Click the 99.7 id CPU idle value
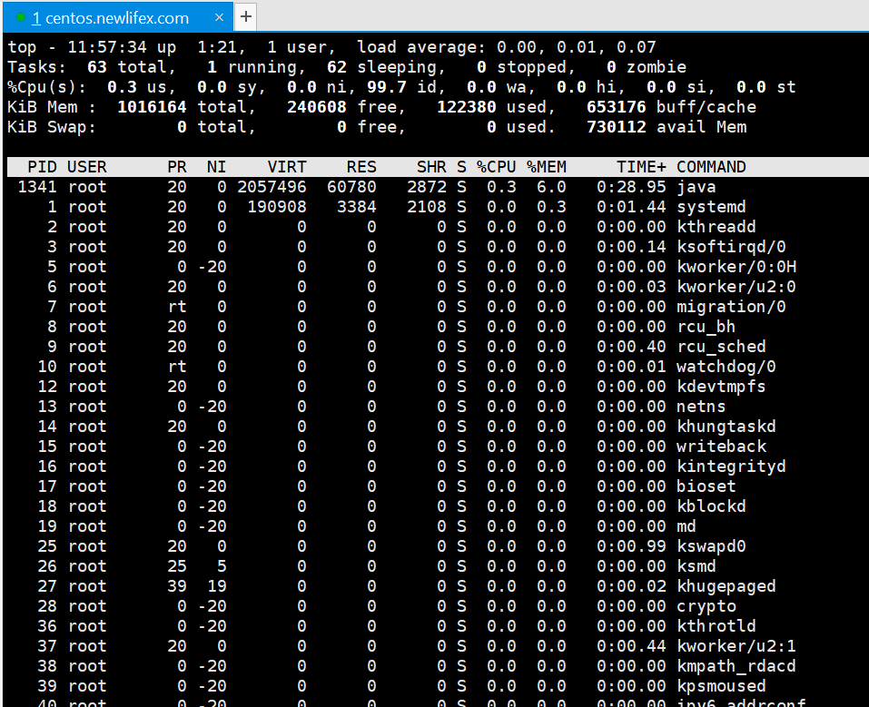This screenshot has height=707, width=869. (386, 87)
